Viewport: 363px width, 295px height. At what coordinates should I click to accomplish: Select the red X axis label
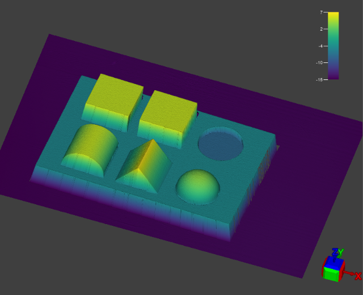tap(358, 276)
